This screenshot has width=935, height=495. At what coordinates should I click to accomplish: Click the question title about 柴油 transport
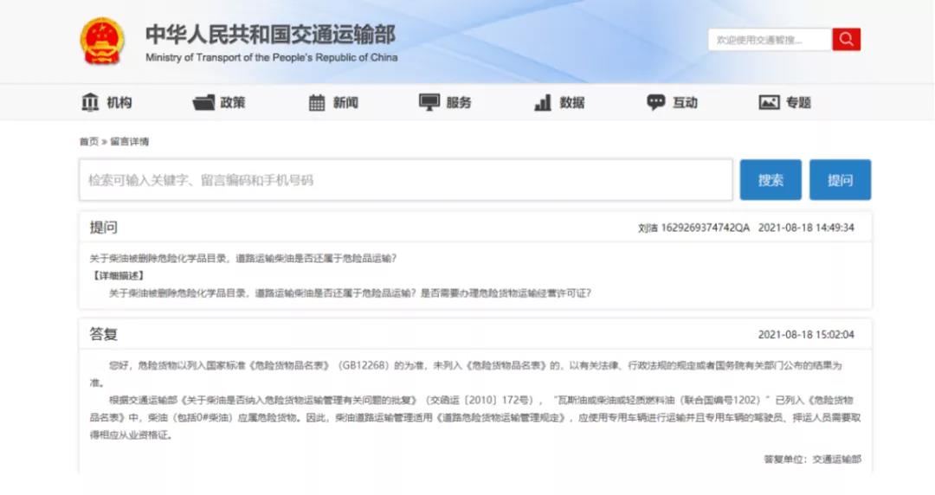pyautogui.click(x=243, y=258)
